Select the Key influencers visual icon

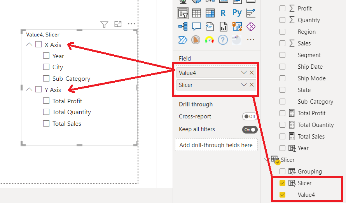coord(251,13)
